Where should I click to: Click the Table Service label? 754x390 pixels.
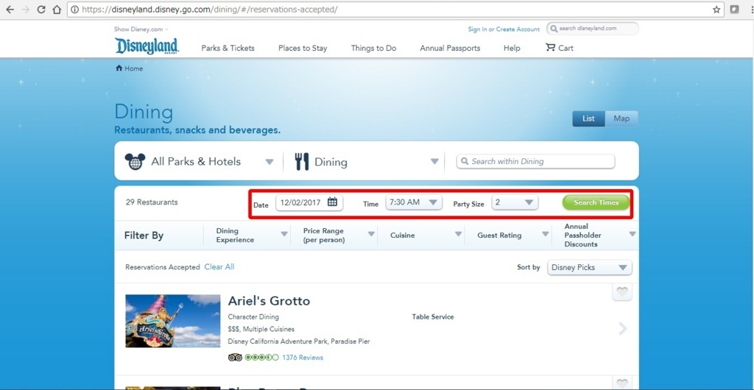point(433,317)
